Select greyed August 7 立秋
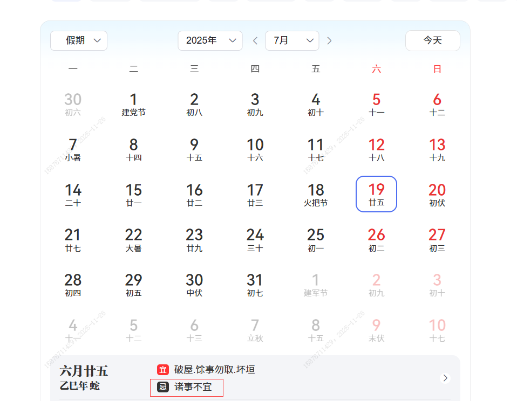The image size is (517, 401). click(255, 329)
